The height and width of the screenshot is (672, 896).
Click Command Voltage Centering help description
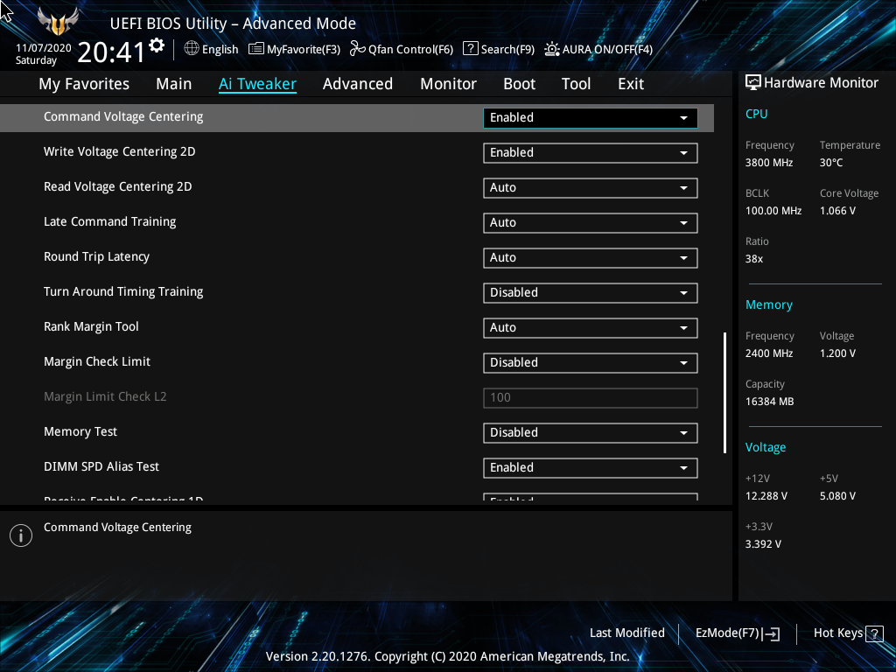tap(117, 528)
